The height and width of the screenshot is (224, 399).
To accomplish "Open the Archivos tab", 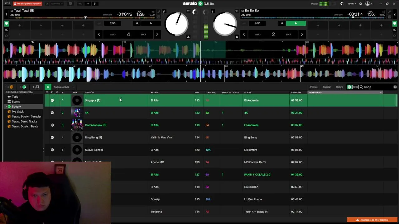I will 313,87.
